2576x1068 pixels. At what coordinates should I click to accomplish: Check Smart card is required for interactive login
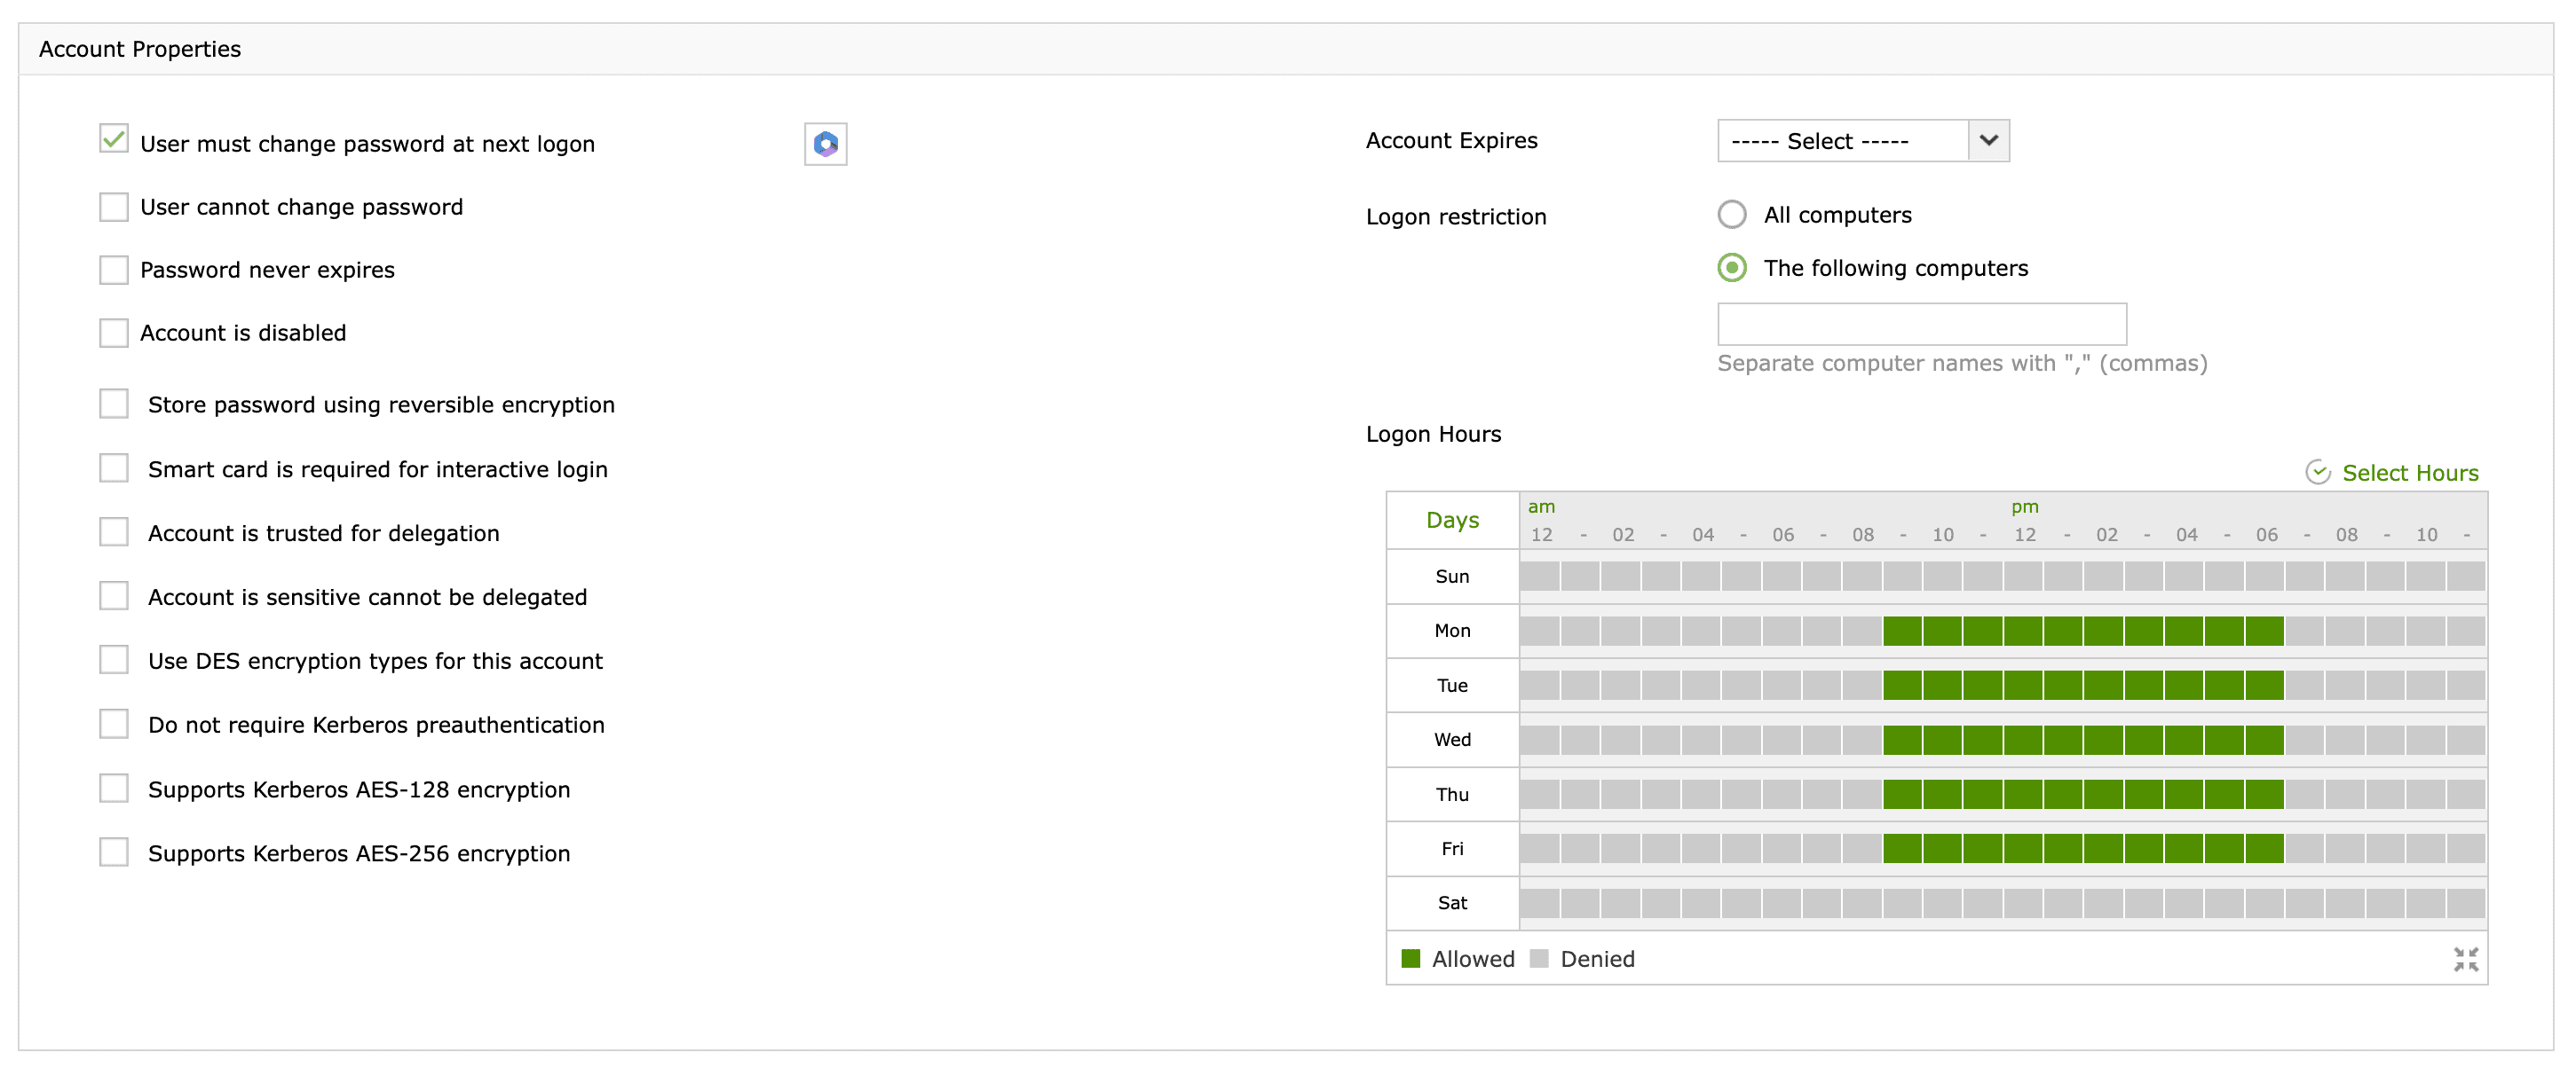pos(114,467)
